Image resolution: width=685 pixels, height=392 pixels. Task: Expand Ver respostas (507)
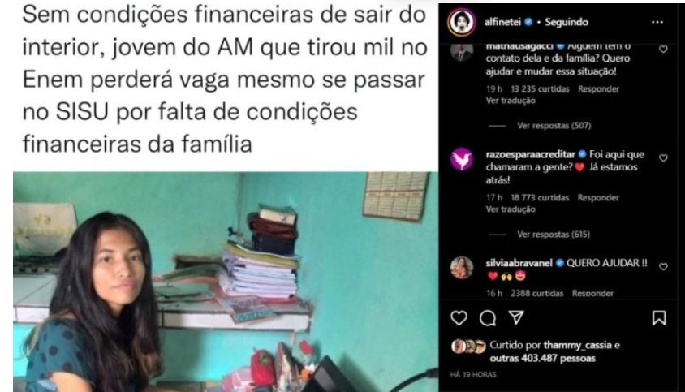coord(554,126)
